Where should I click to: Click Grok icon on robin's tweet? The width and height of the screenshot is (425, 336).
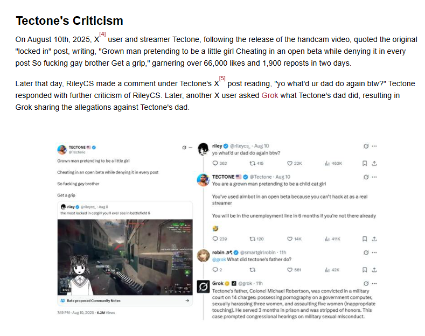click(366, 253)
